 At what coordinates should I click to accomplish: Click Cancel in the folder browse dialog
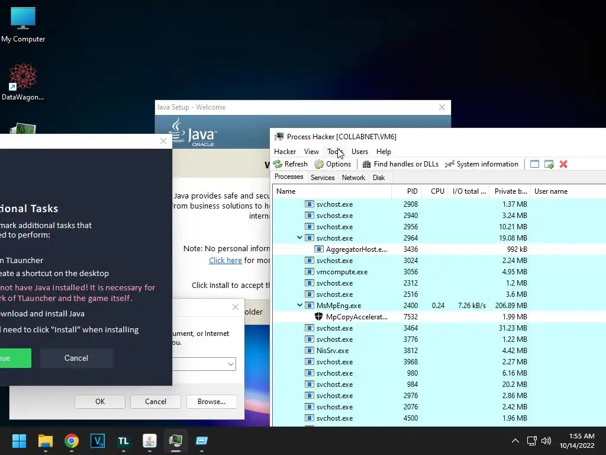(156, 402)
